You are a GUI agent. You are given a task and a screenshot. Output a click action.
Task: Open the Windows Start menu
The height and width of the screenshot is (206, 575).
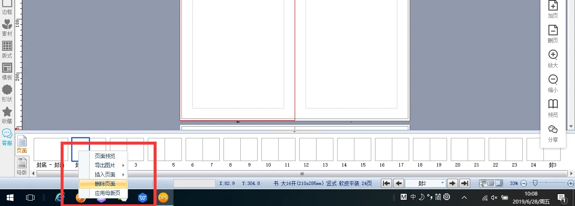(10, 197)
